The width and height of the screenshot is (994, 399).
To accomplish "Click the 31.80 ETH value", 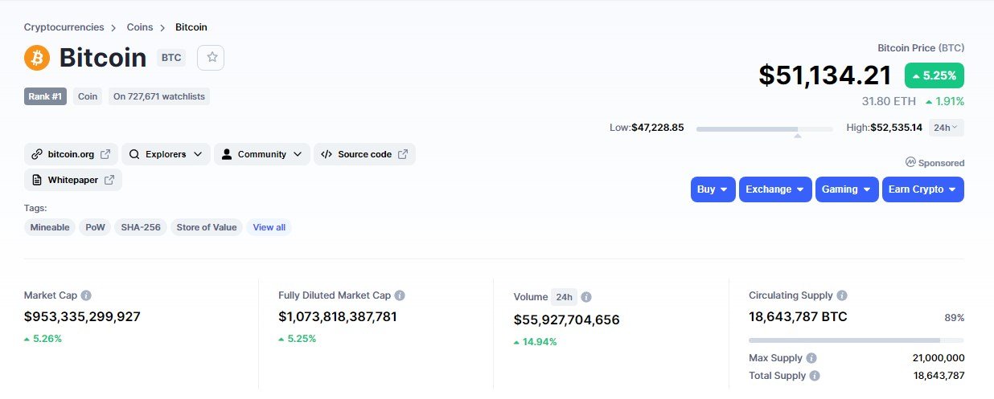I will [889, 101].
